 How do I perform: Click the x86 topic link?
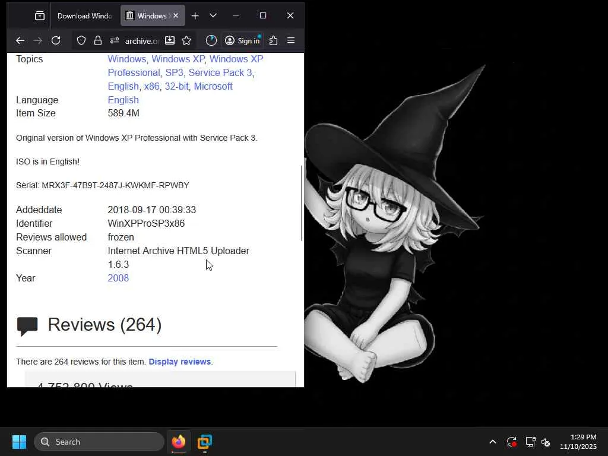pyautogui.click(x=151, y=86)
